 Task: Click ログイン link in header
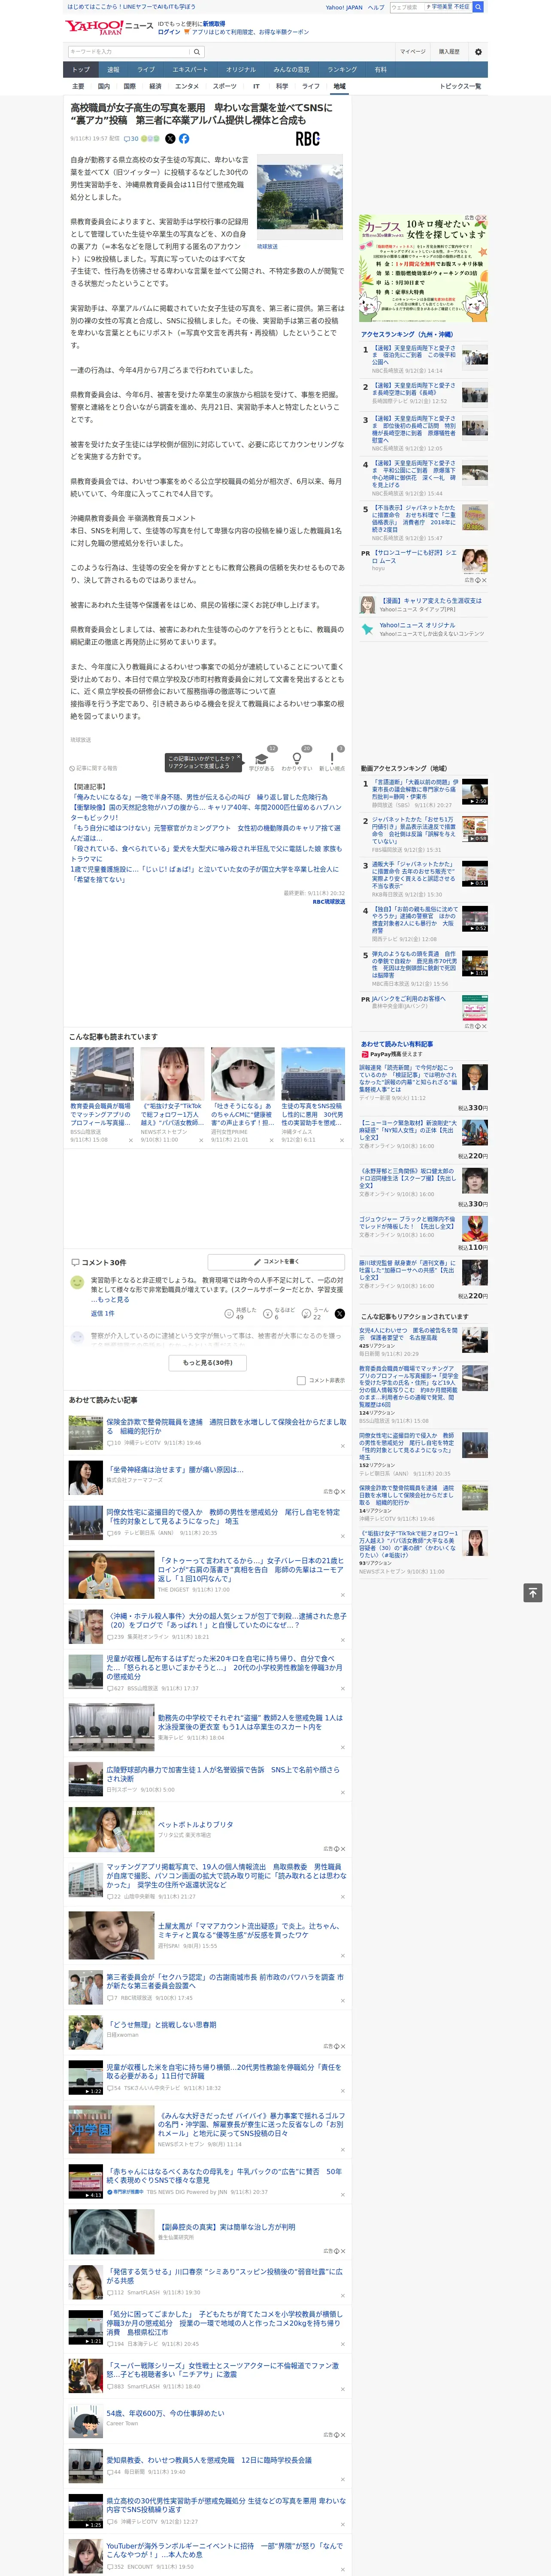point(169,32)
